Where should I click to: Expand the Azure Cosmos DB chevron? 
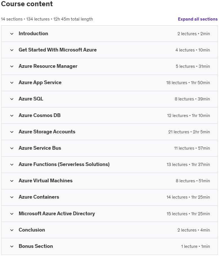pyautogui.click(x=12, y=116)
